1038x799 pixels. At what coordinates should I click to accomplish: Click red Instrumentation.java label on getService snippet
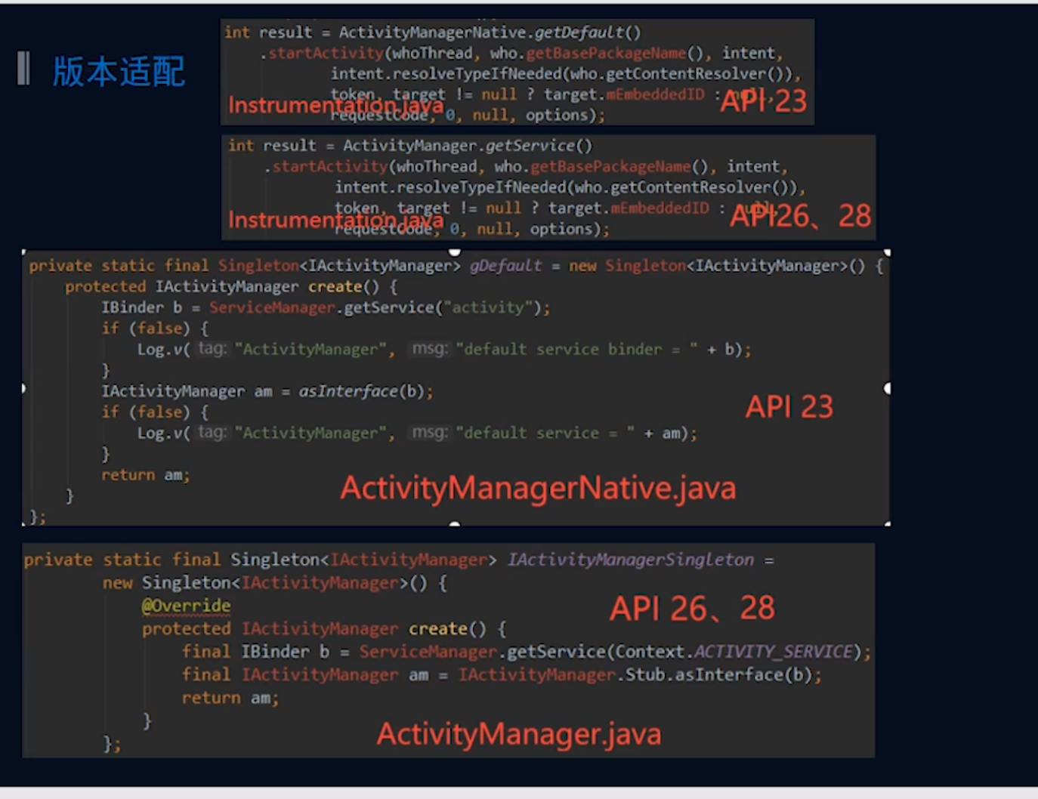click(335, 220)
